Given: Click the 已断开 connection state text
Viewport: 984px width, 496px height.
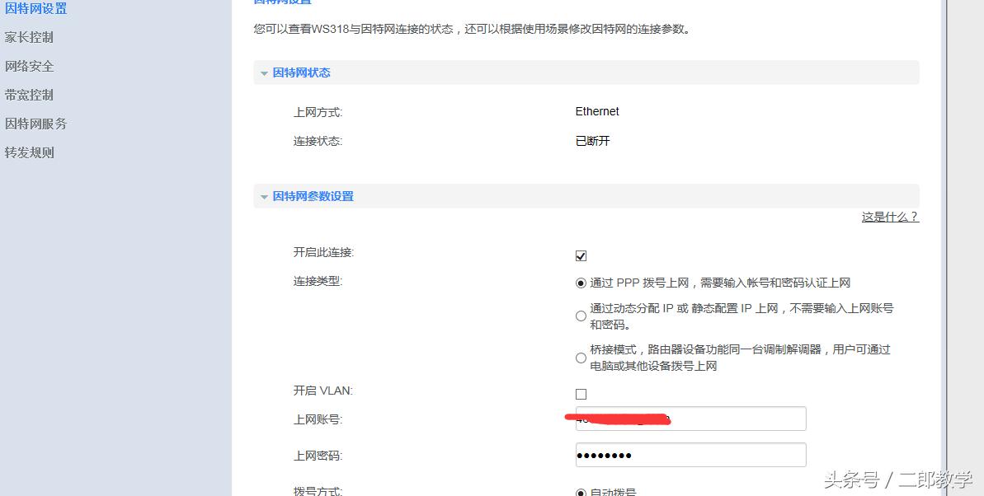Looking at the screenshot, I should point(591,141).
